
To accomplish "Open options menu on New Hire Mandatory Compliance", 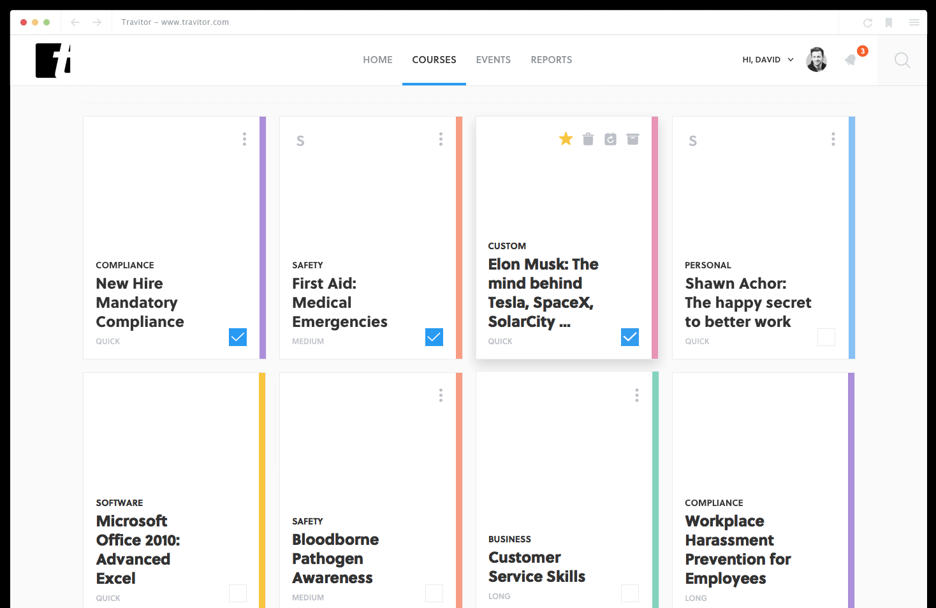I will (244, 139).
